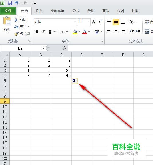Select column C header
153x165 pixels.
(61, 55)
